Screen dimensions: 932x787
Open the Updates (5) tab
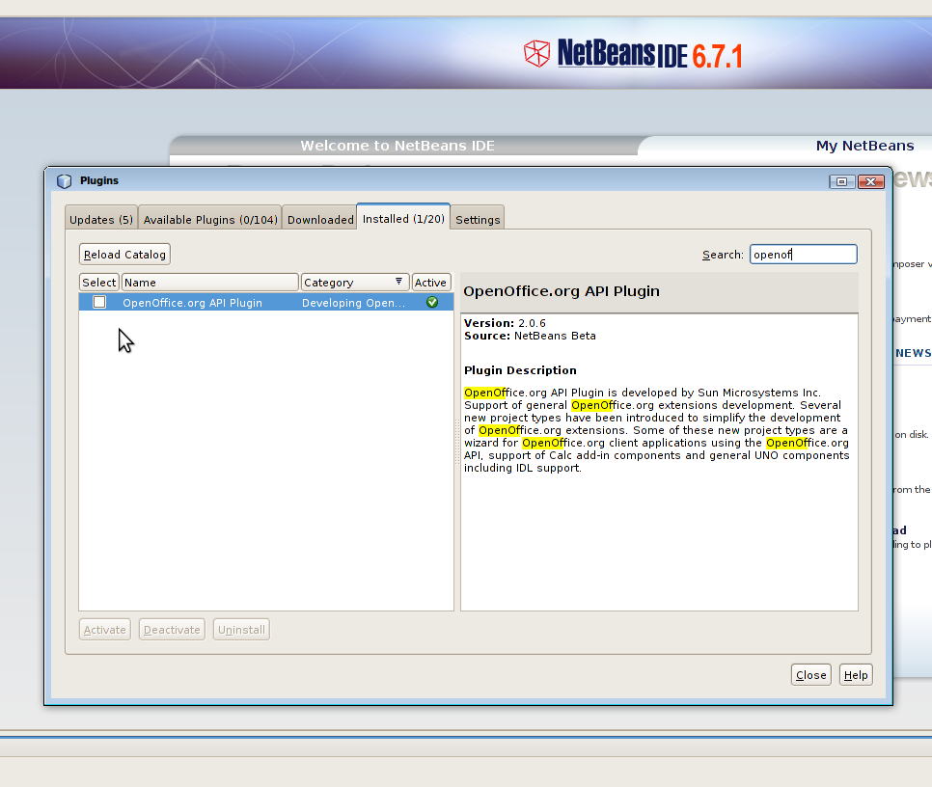[101, 220]
